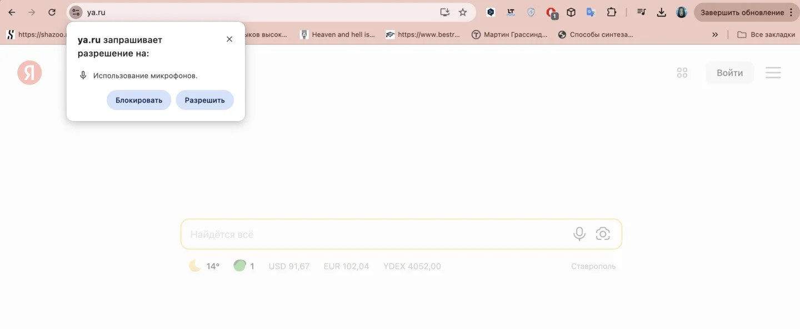This screenshot has height=329, width=800.
Task: Open the высок... bookmark behind the popup
Action: [x=267, y=34]
